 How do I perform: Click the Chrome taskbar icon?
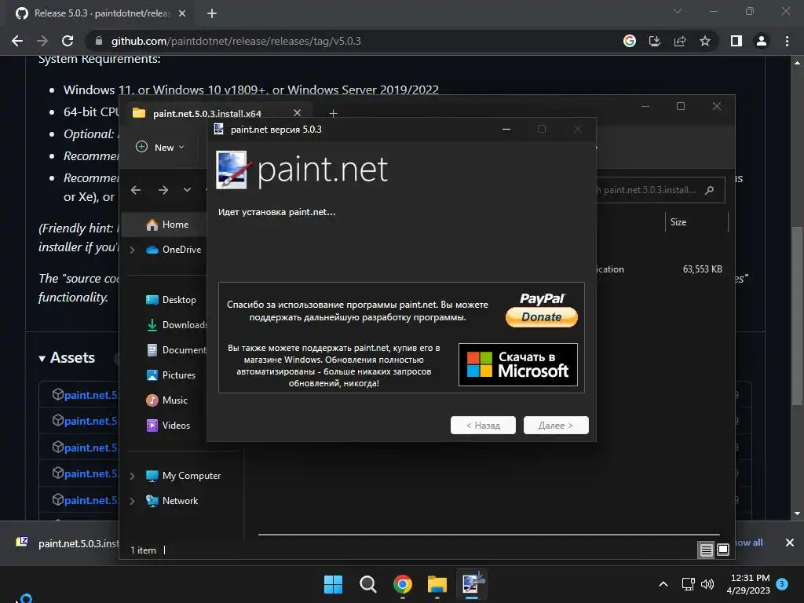point(403,584)
